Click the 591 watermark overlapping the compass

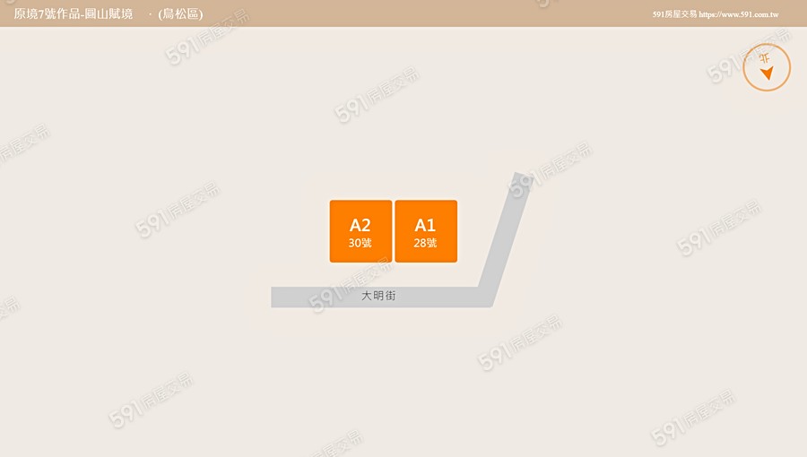tap(749, 56)
